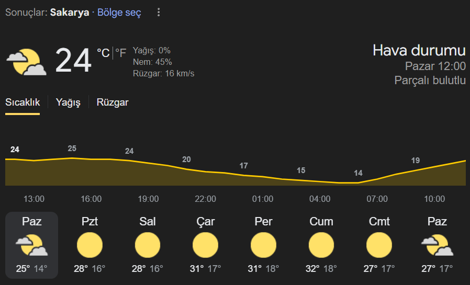Click the 01:00 hour label
Image resolution: width=470 pixels, height=285 pixels.
pos(263,199)
